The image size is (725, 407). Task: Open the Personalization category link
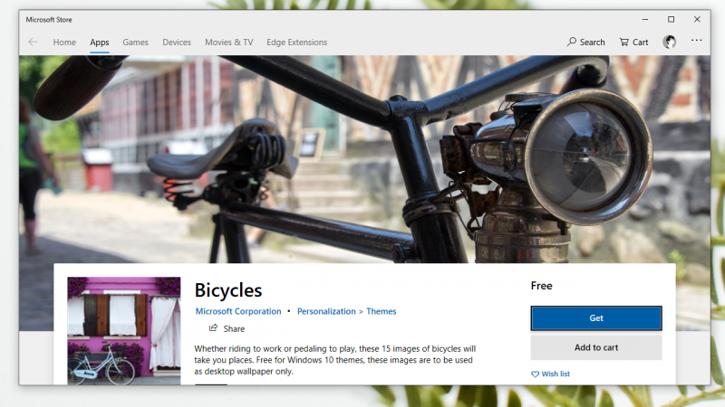[326, 311]
